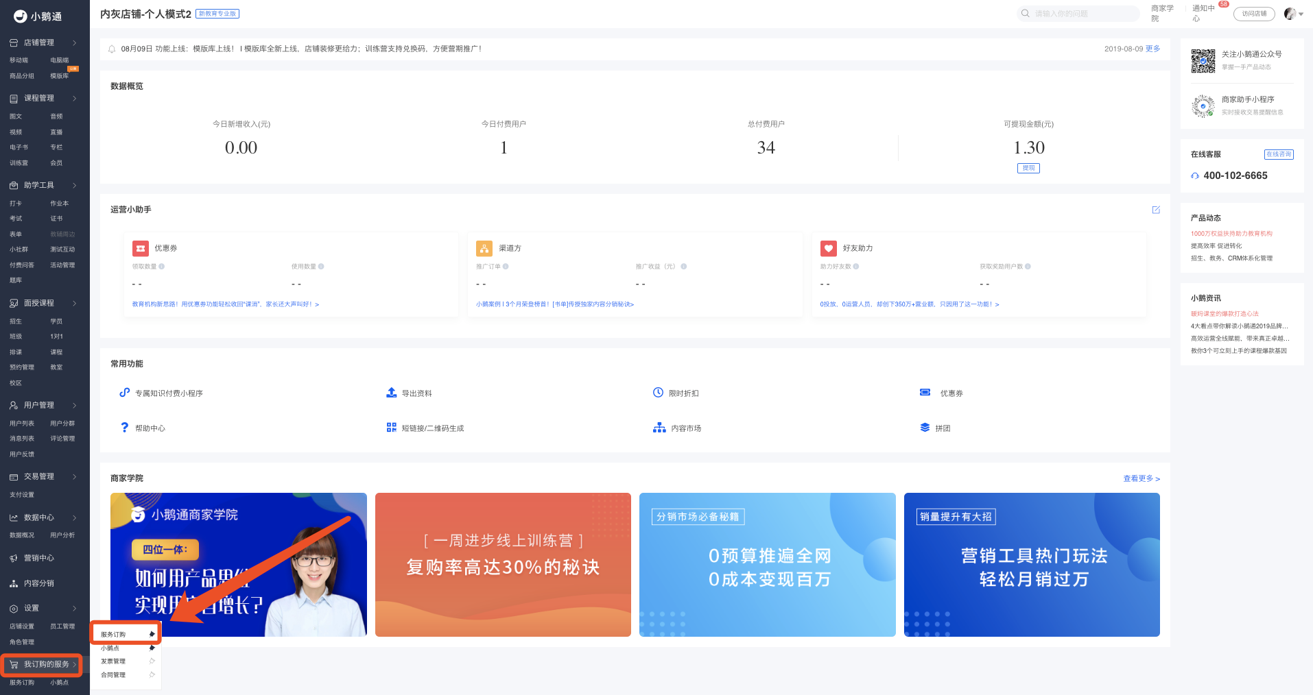Click the edit icon in 运营小助手 panel
Viewport: 1313px width, 695px height.
click(1156, 210)
